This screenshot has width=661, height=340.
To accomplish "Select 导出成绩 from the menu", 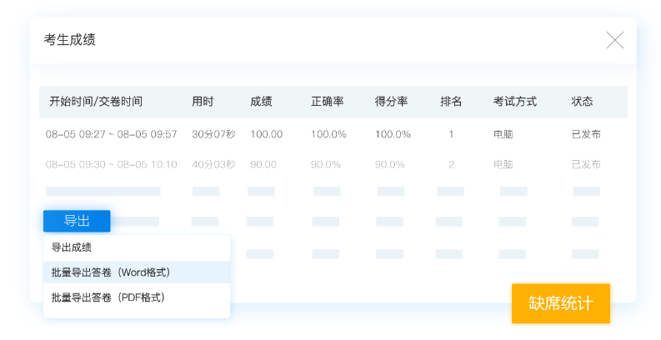I will coord(72,247).
